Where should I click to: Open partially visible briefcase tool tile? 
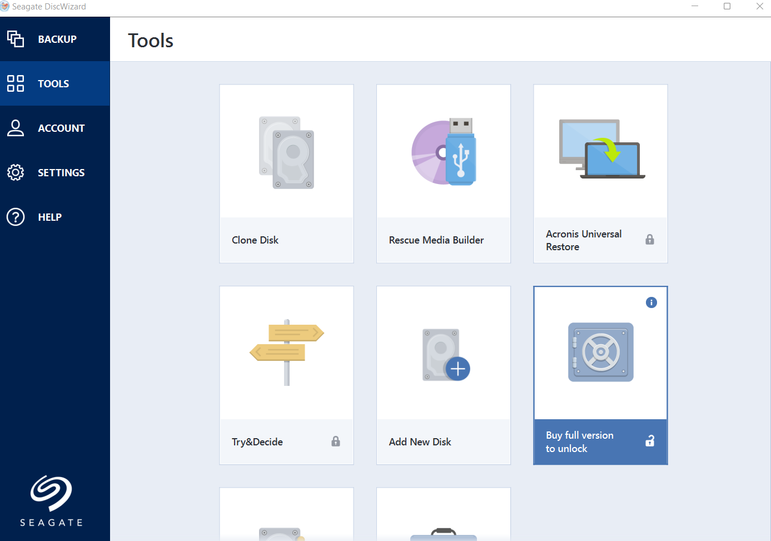[x=444, y=514]
